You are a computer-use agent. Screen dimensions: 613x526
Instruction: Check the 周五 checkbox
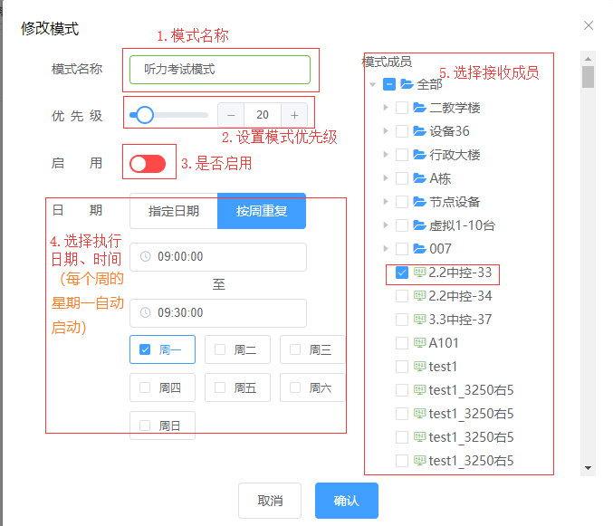tap(219, 388)
